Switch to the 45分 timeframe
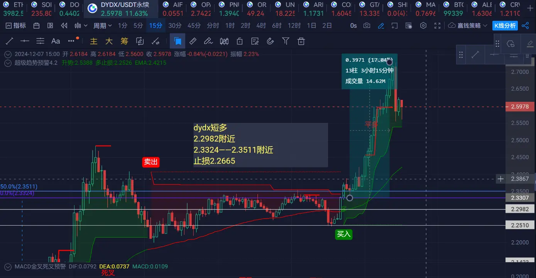 tap(194, 26)
